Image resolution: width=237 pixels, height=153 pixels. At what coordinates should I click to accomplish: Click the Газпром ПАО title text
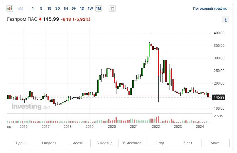[x=22, y=19]
